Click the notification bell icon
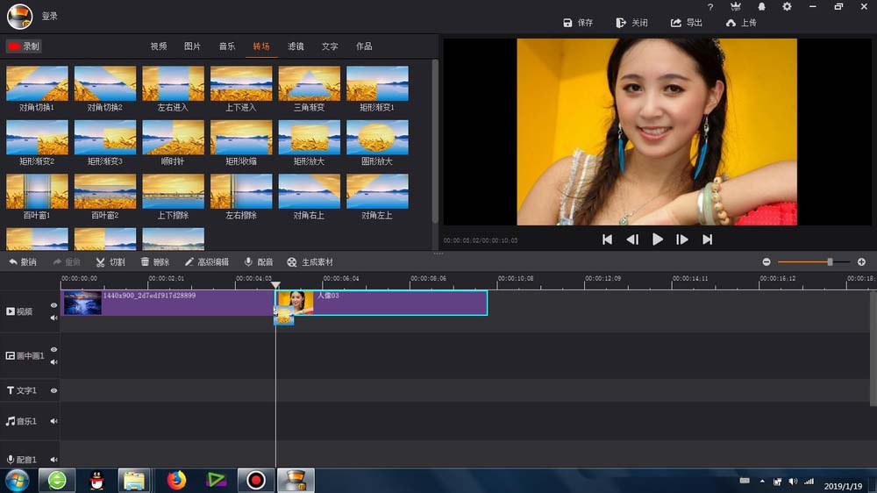The image size is (877, 493). pos(761,7)
